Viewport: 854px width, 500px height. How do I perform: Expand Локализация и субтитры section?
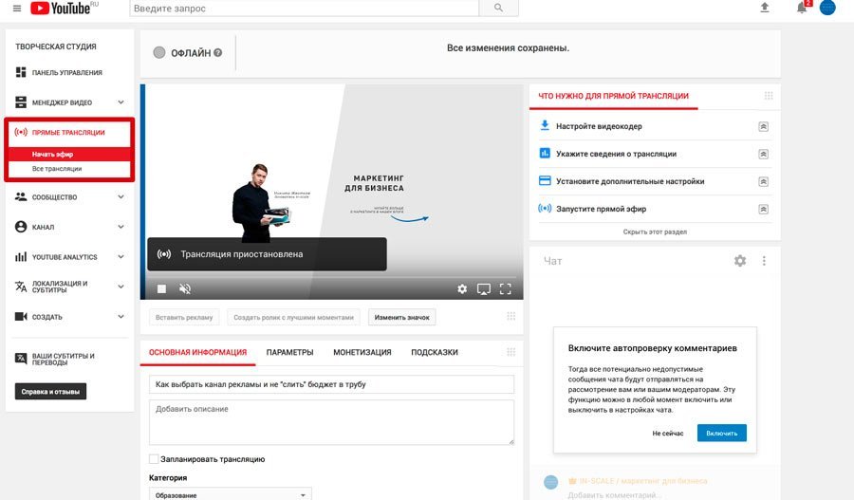coord(121,287)
